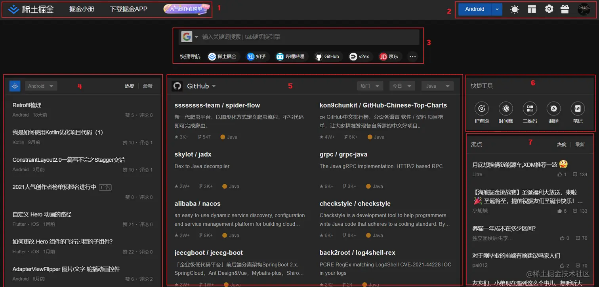Screen dimensions: 599x287
Task: Open the sssssssss-team / spider-flow repository
Action: pos(217,105)
